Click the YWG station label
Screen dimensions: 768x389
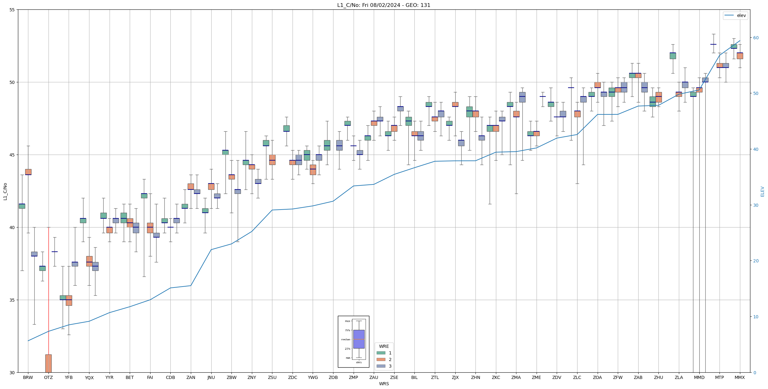[x=313, y=377]
